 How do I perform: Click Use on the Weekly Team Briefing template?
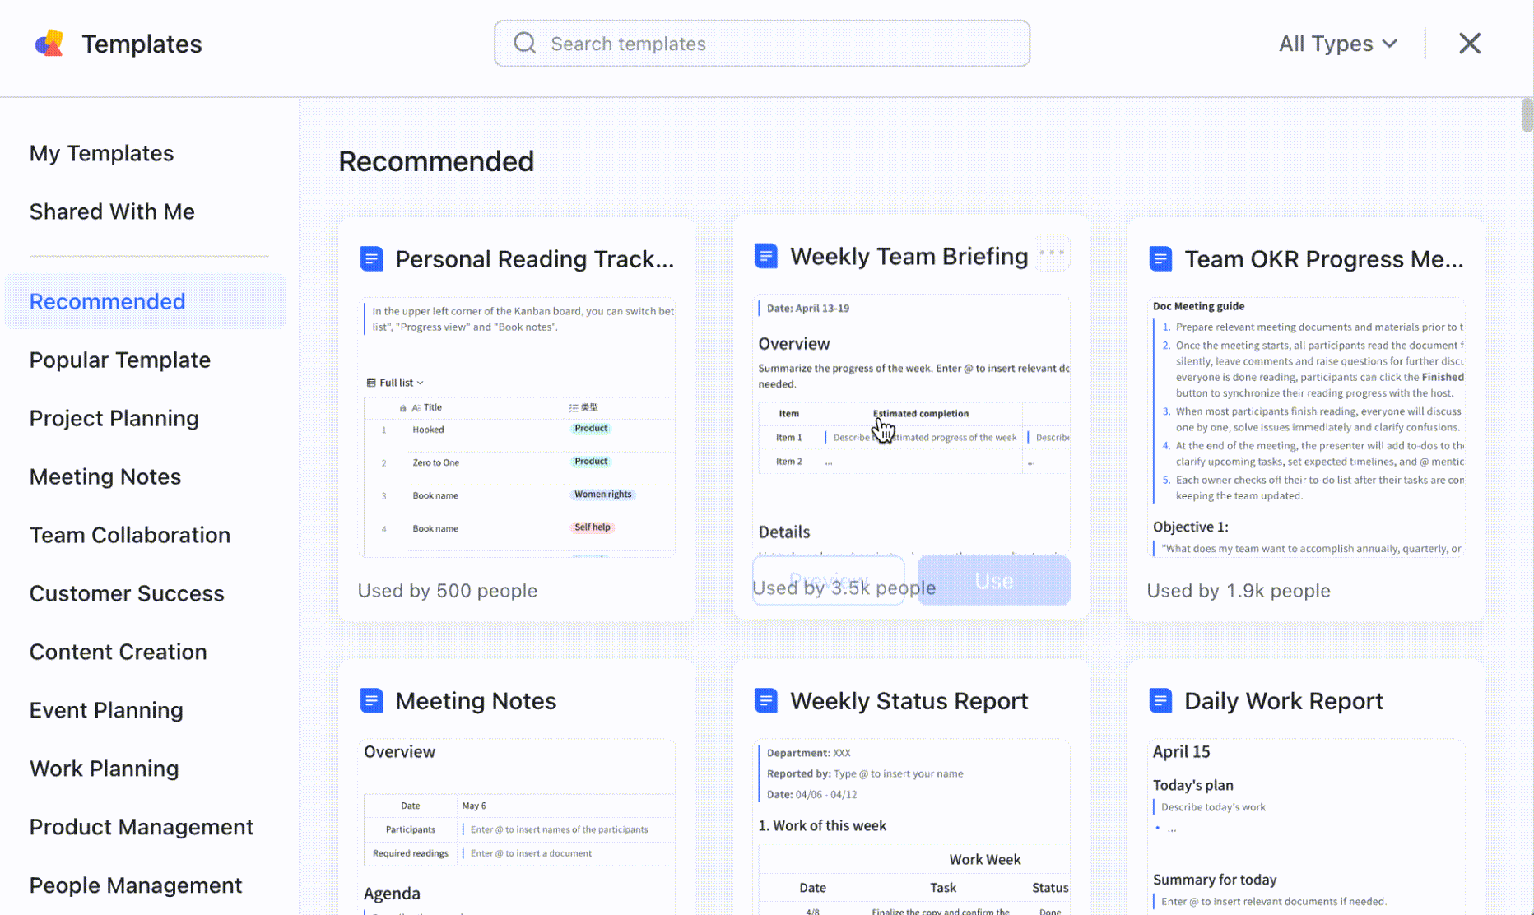(993, 580)
